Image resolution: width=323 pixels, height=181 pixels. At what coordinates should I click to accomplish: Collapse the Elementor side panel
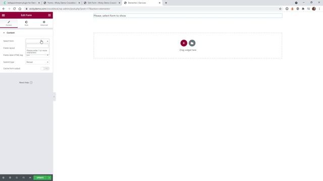tap(54, 97)
